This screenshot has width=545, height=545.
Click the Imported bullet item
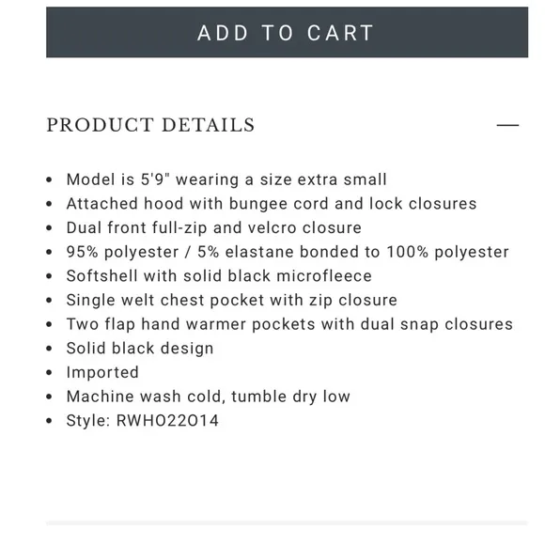pyautogui.click(x=102, y=372)
